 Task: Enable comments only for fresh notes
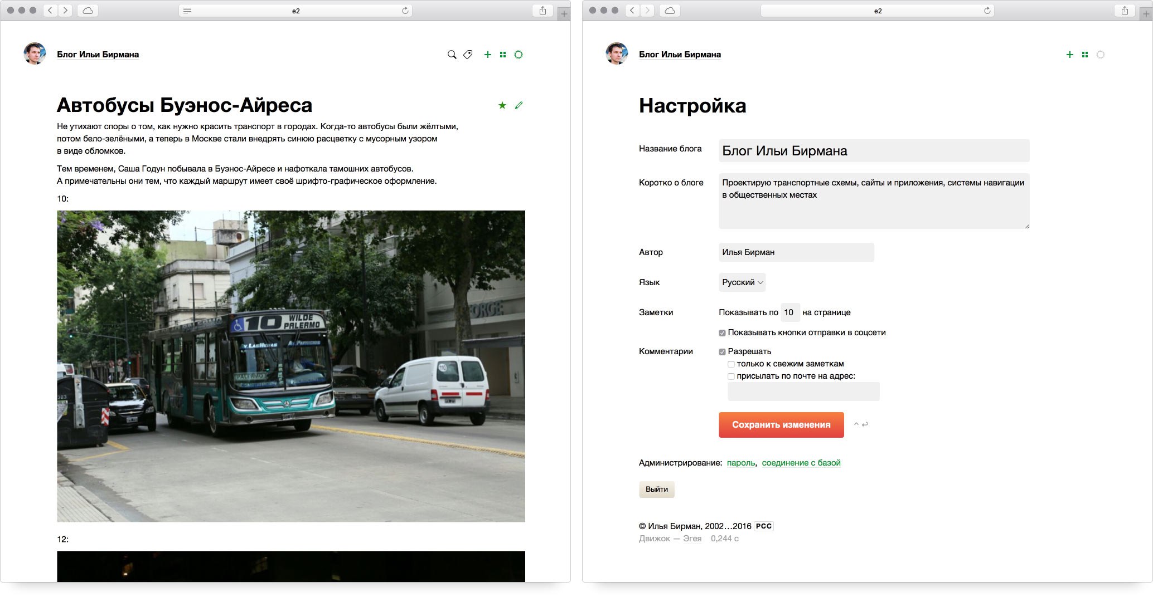click(x=731, y=364)
